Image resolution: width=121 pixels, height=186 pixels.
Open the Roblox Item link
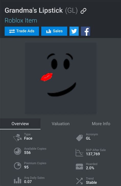point(21,20)
